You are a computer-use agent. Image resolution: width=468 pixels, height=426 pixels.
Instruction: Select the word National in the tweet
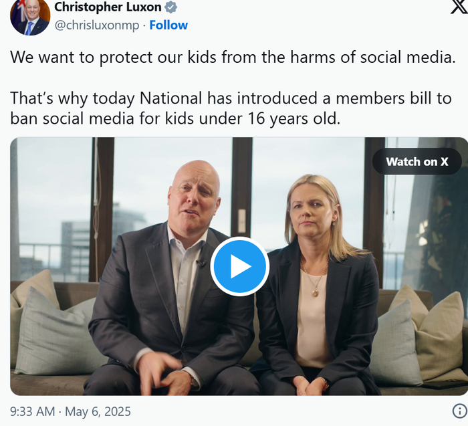pos(170,98)
